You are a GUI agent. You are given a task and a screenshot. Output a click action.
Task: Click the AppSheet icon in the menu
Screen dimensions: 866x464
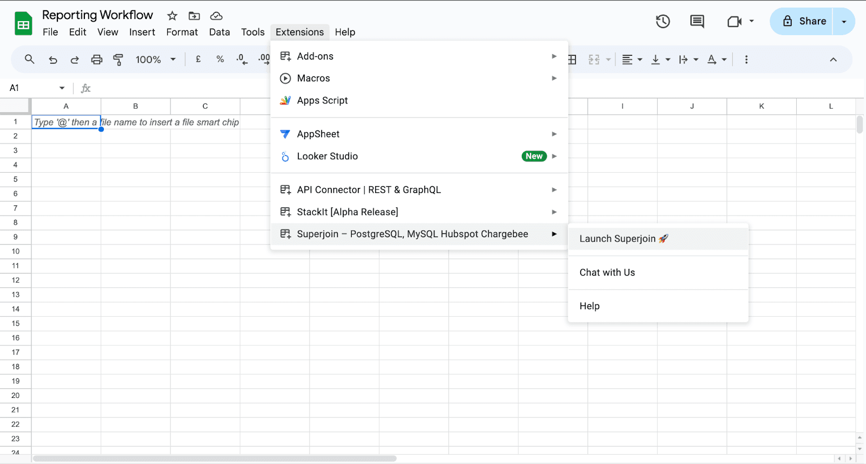click(x=285, y=134)
